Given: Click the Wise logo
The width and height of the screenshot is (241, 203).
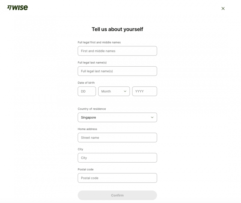Looking at the screenshot, I should (17, 8).
